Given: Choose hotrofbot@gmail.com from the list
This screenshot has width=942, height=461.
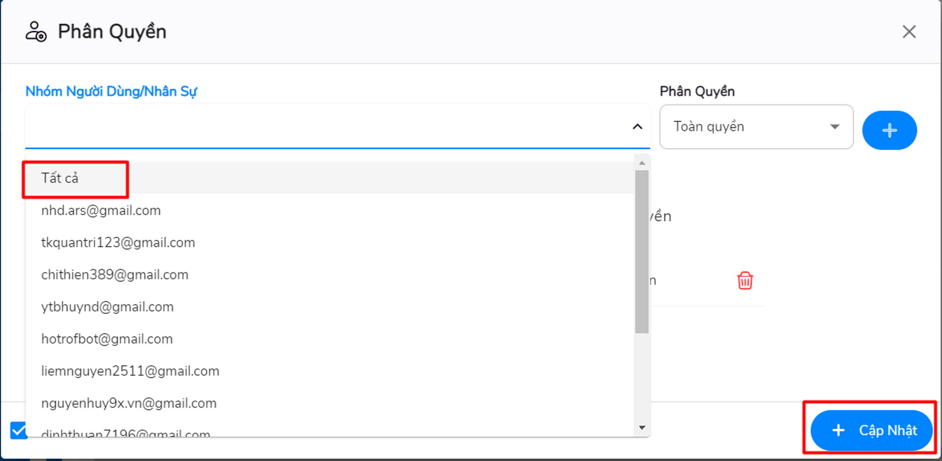Looking at the screenshot, I should pyautogui.click(x=107, y=339).
